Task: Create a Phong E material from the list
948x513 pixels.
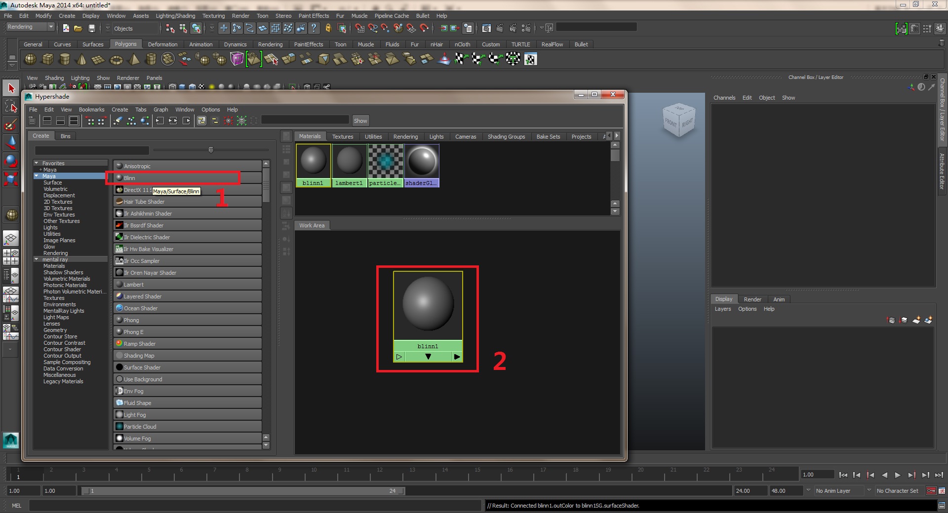Action: pos(188,332)
